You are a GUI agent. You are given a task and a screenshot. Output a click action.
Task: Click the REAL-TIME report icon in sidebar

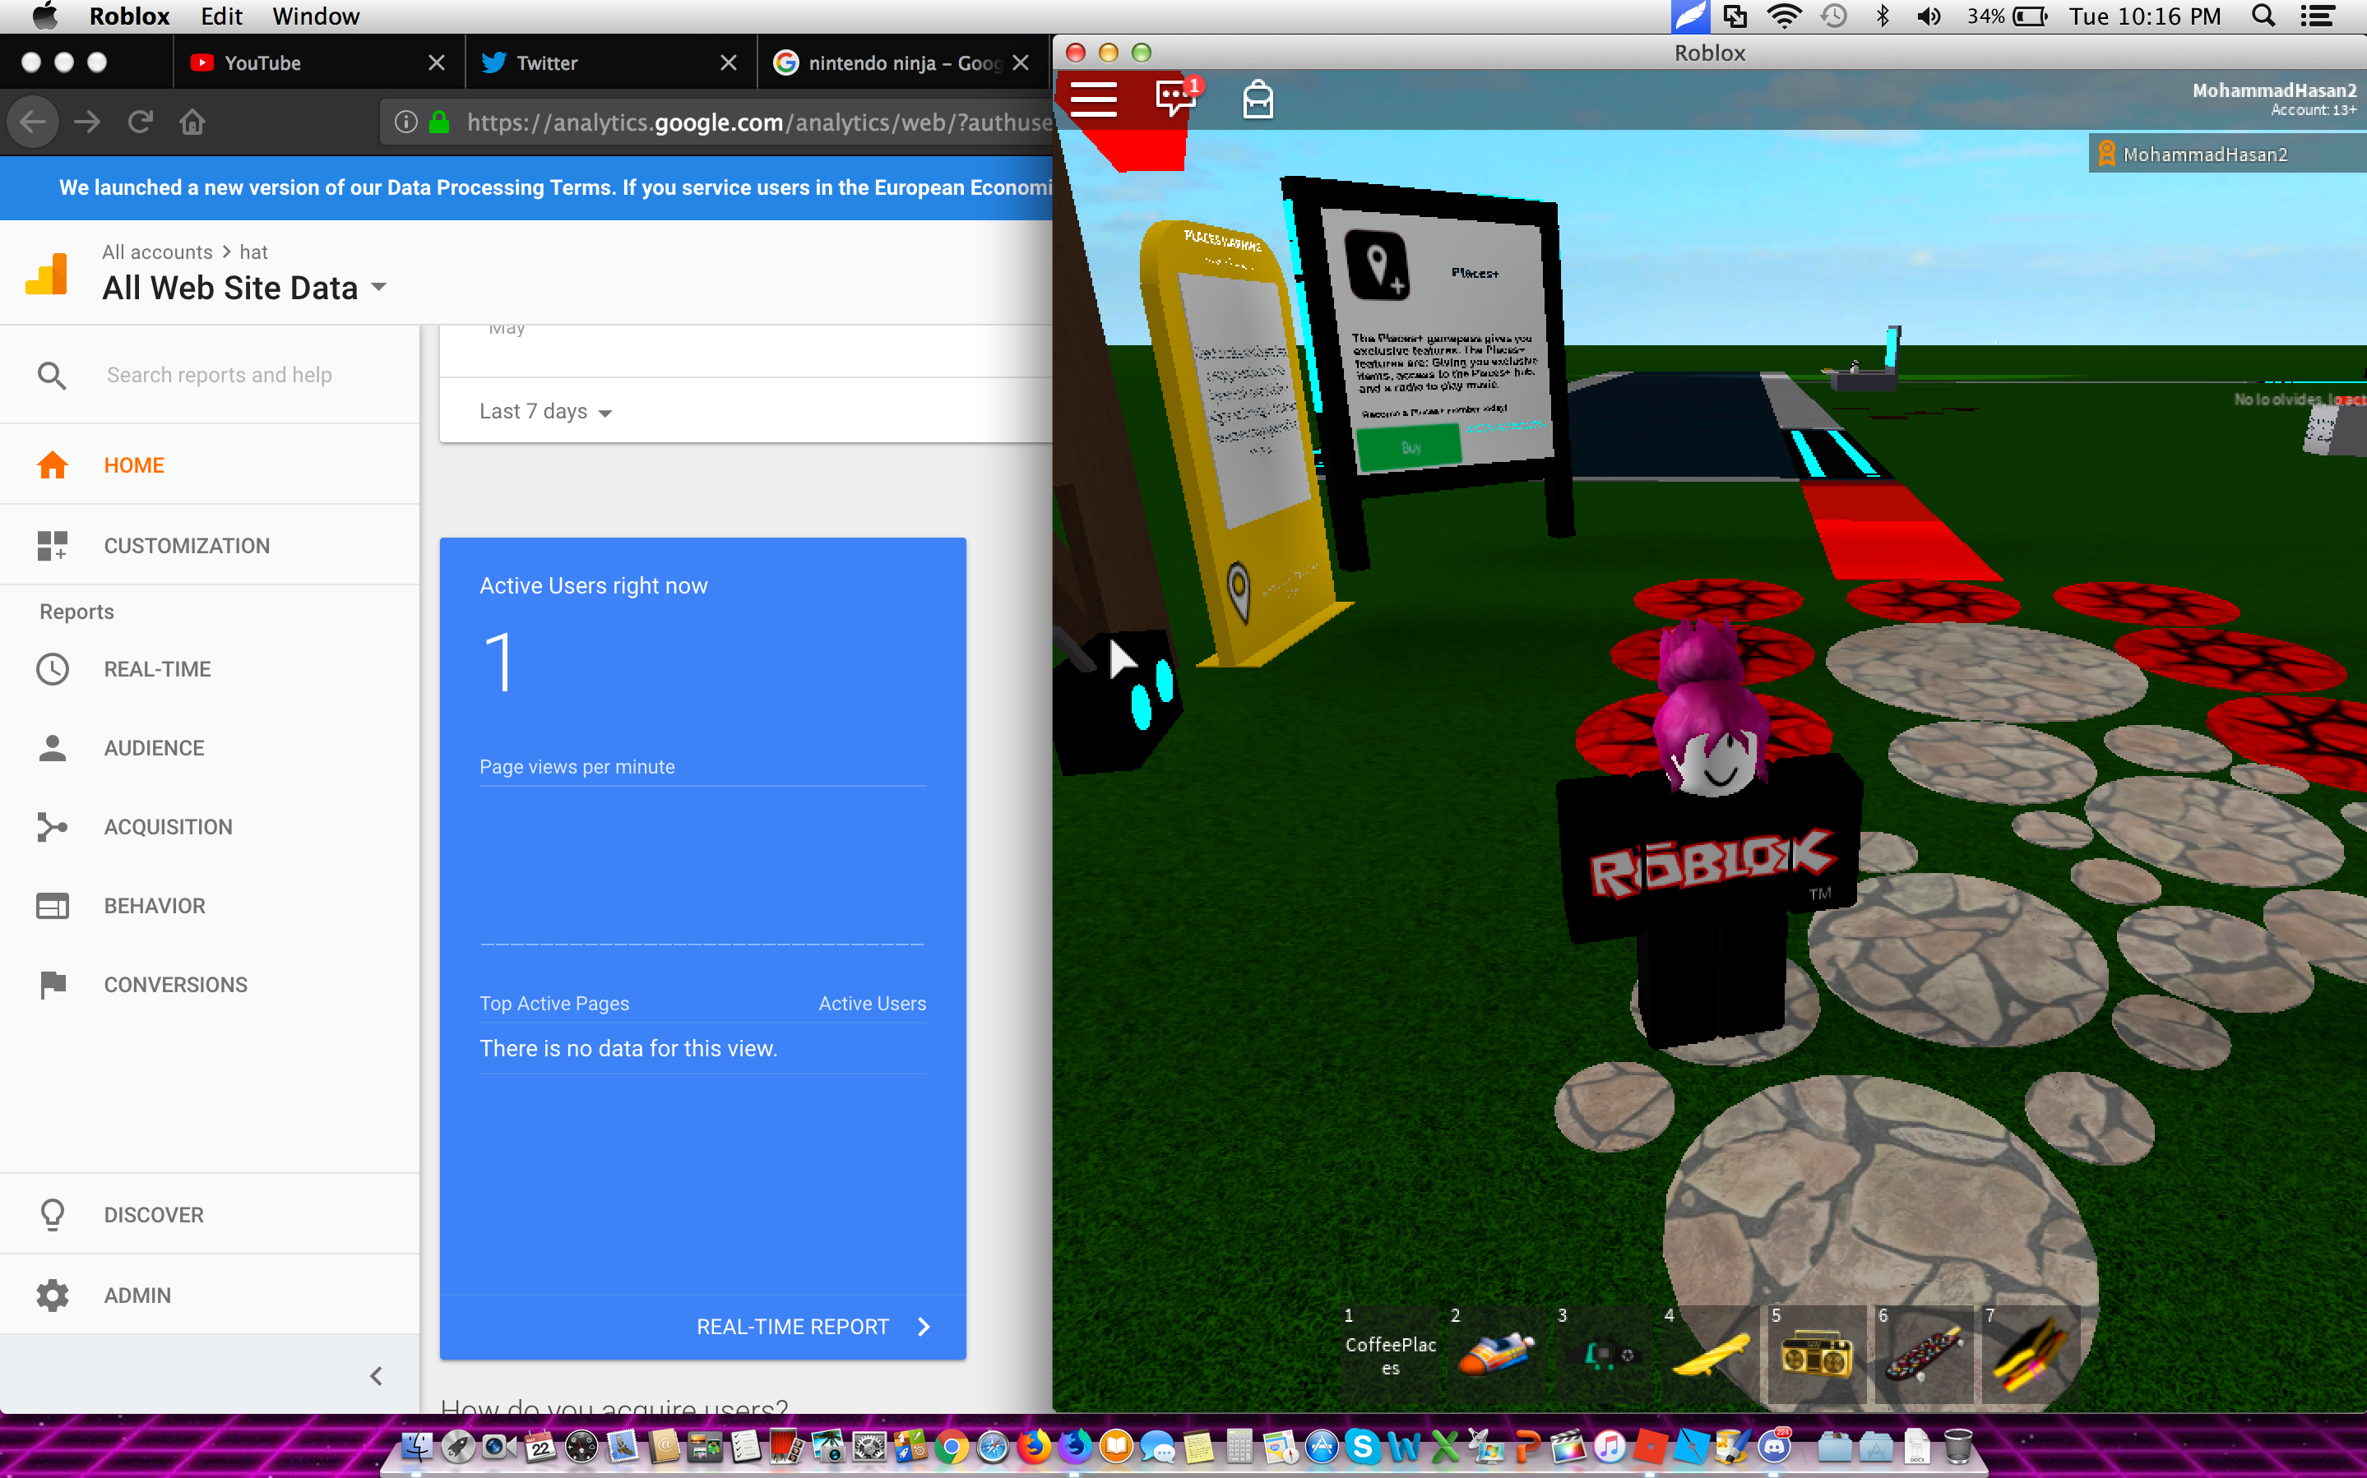tap(51, 667)
